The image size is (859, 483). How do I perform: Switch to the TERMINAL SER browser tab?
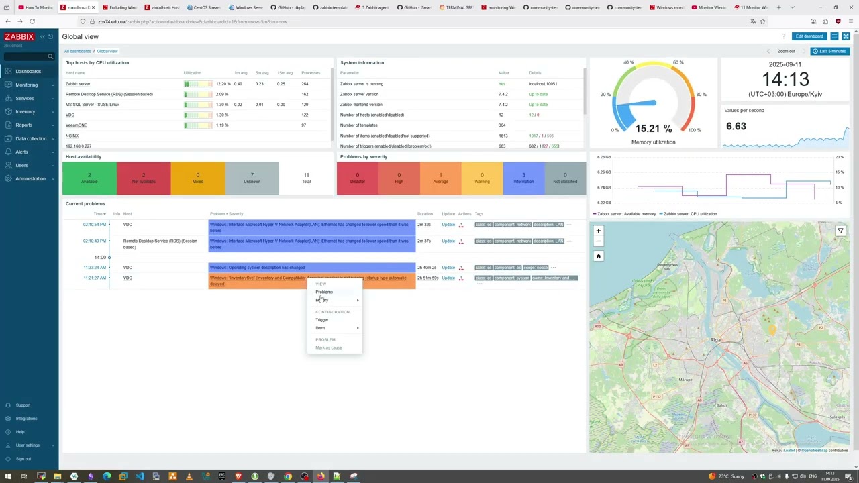point(457,7)
